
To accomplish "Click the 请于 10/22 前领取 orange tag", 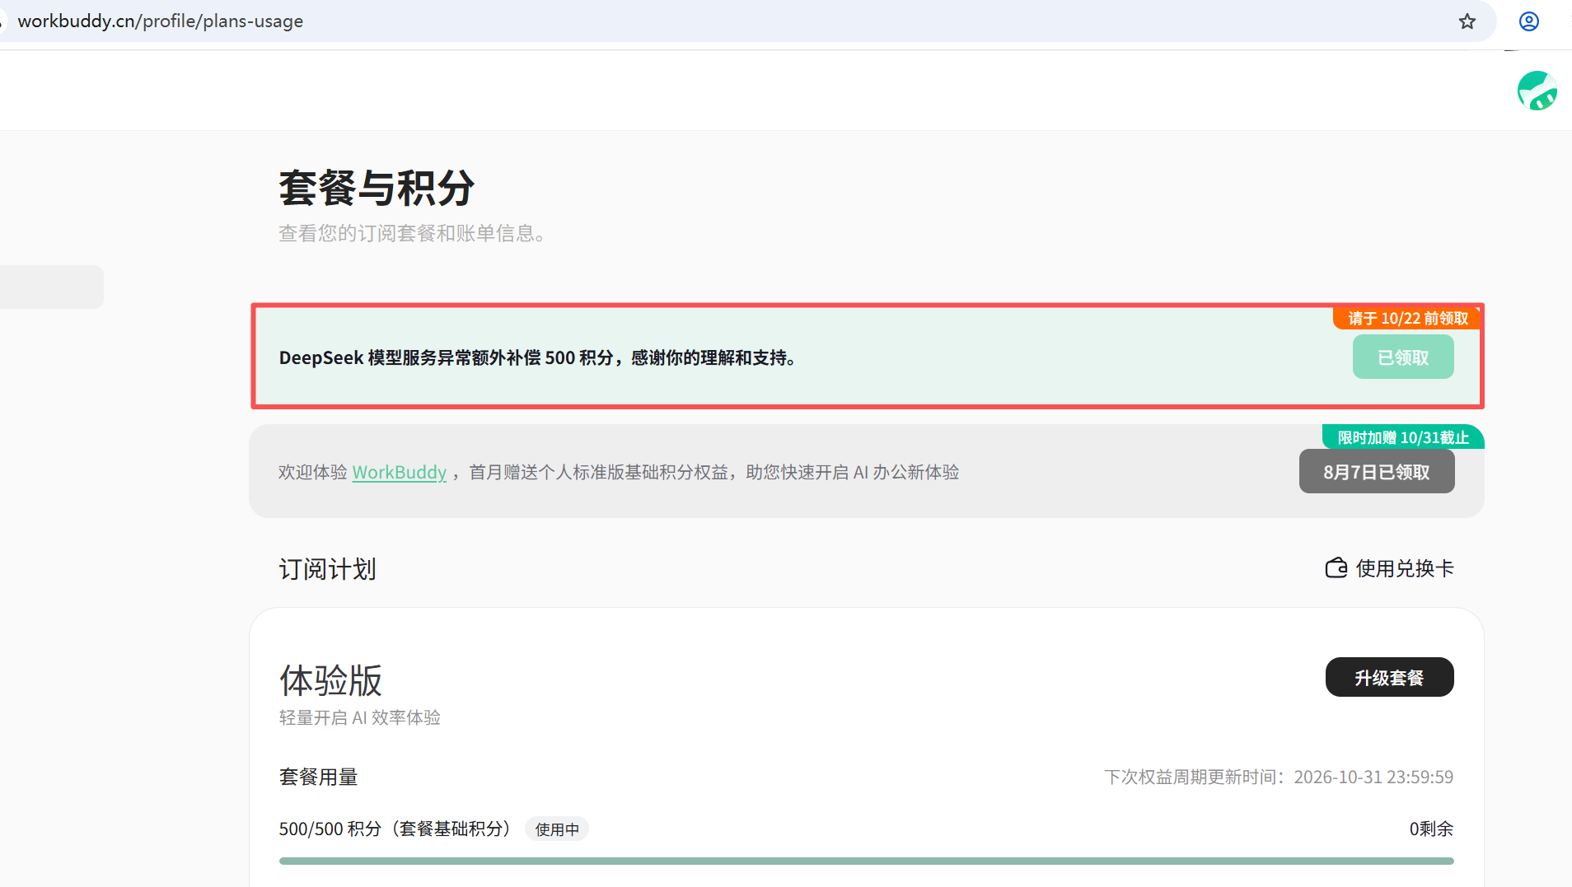I will pyautogui.click(x=1407, y=318).
